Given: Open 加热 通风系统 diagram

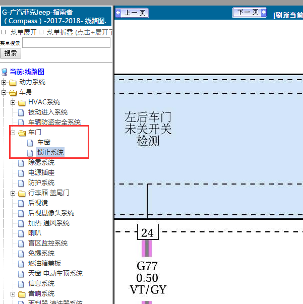Looking at the screenshot, I should 49,223.
